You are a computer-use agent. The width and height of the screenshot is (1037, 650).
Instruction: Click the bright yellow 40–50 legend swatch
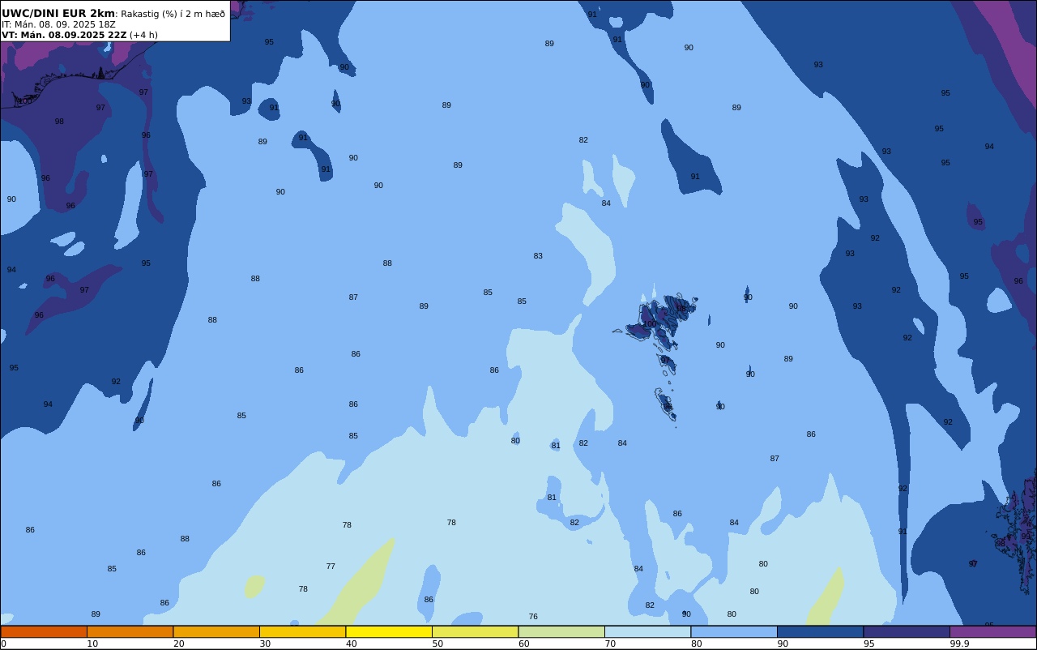[389, 631]
